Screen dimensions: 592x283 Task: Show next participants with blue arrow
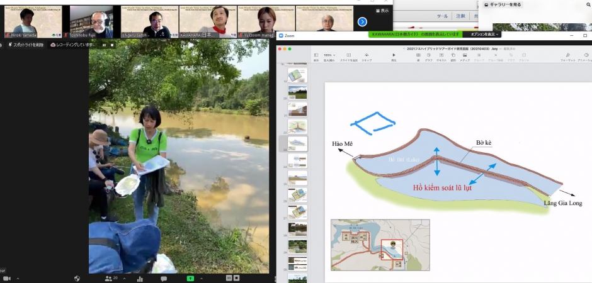click(x=362, y=22)
